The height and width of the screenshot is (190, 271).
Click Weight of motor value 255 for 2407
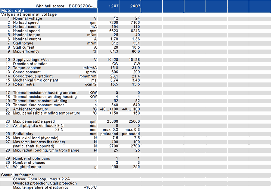click(x=136, y=167)
